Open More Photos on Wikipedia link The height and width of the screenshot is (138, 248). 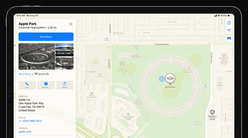(x=33, y=74)
